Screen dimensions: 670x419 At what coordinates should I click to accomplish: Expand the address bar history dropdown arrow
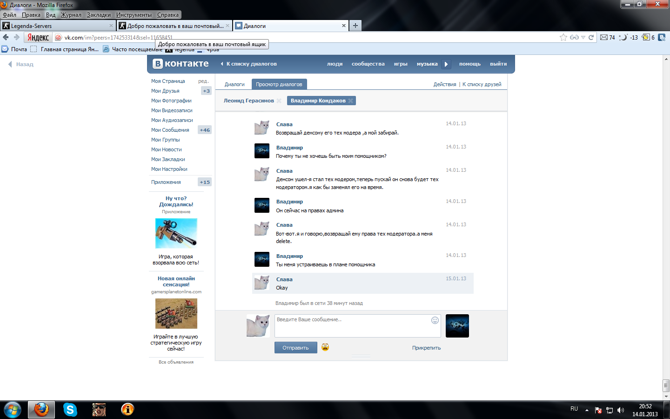coord(583,37)
